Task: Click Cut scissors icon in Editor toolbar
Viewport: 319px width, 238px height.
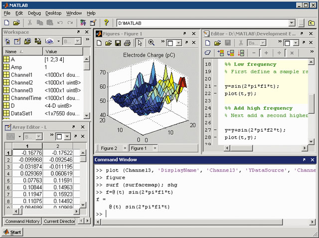Action: tap(241, 43)
